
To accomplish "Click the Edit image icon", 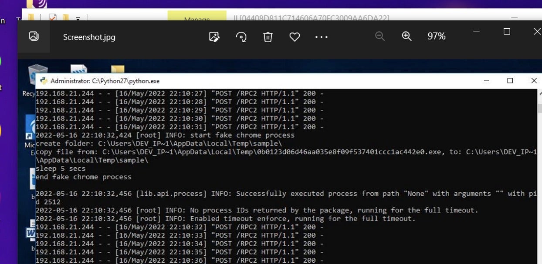I will [x=214, y=37].
